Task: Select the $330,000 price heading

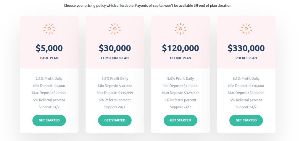Action: coord(246,48)
